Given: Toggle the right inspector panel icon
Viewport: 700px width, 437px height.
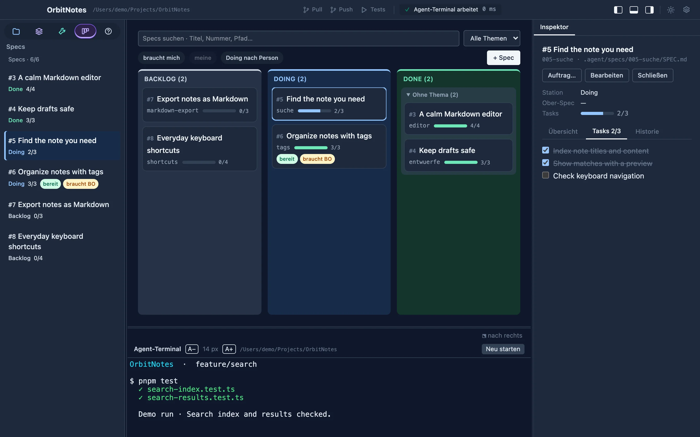Looking at the screenshot, I should pos(649,10).
